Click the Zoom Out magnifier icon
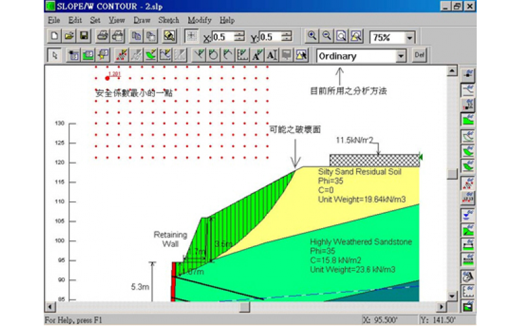The height and width of the screenshot is (326, 521). [x=327, y=36]
